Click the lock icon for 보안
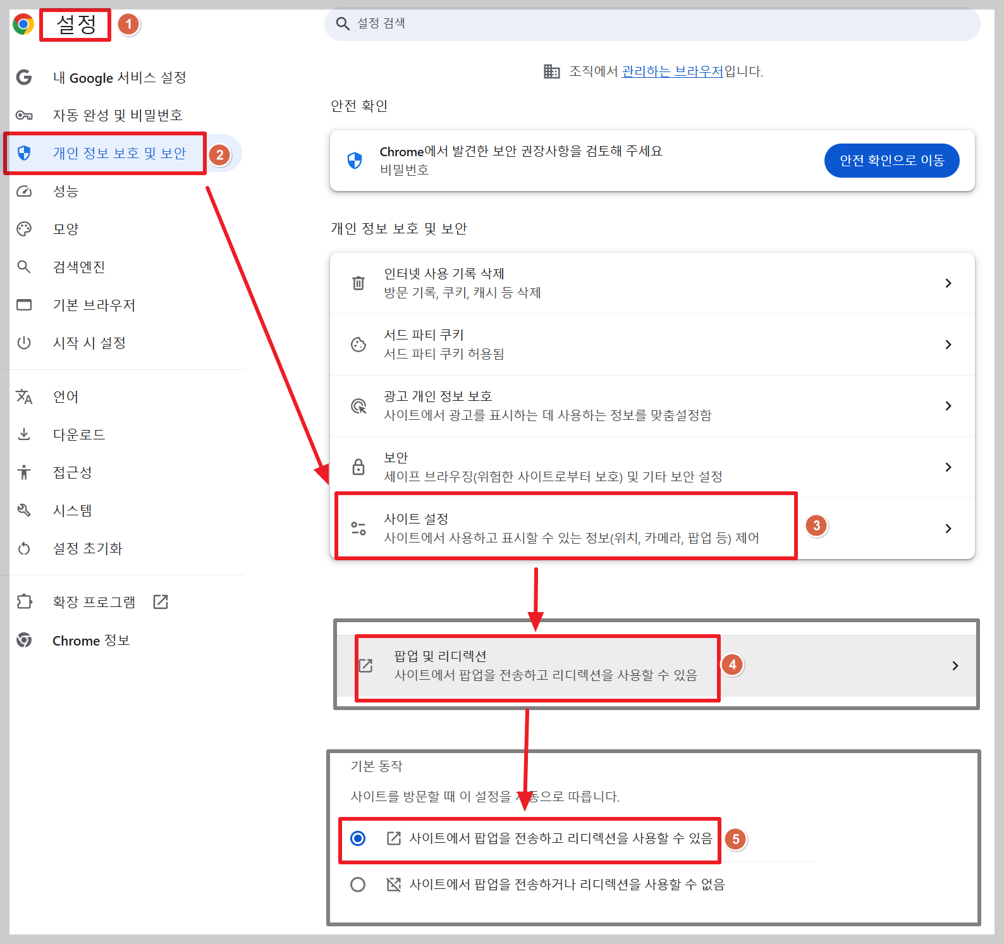This screenshot has width=1004, height=944. pos(358,467)
